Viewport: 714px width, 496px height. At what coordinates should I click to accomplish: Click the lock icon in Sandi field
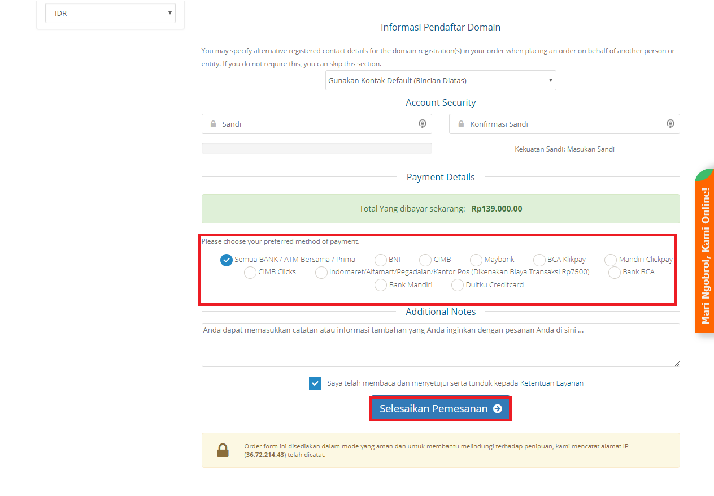[x=213, y=124]
